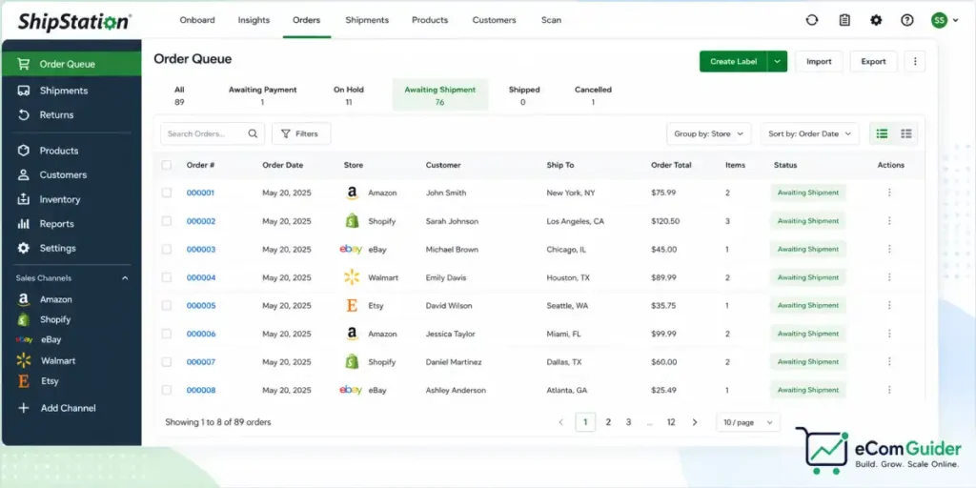Select the All orders status tab
This screenshot has height=488, width=976.
179,96
